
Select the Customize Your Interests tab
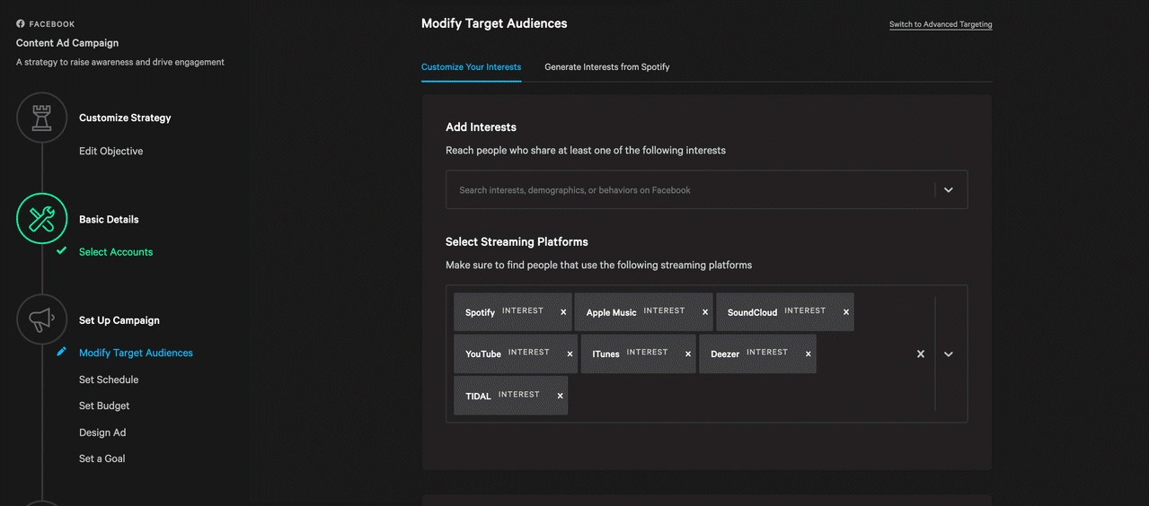pos(471,66)
